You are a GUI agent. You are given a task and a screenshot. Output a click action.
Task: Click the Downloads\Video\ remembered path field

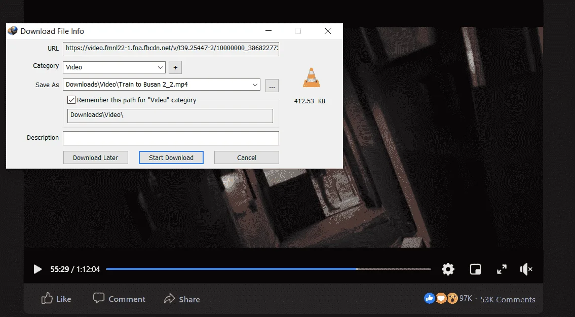[x=170, y=116]
